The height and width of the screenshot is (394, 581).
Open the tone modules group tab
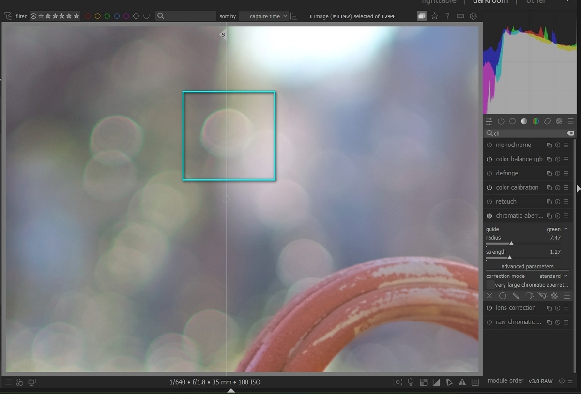[524, 121]
